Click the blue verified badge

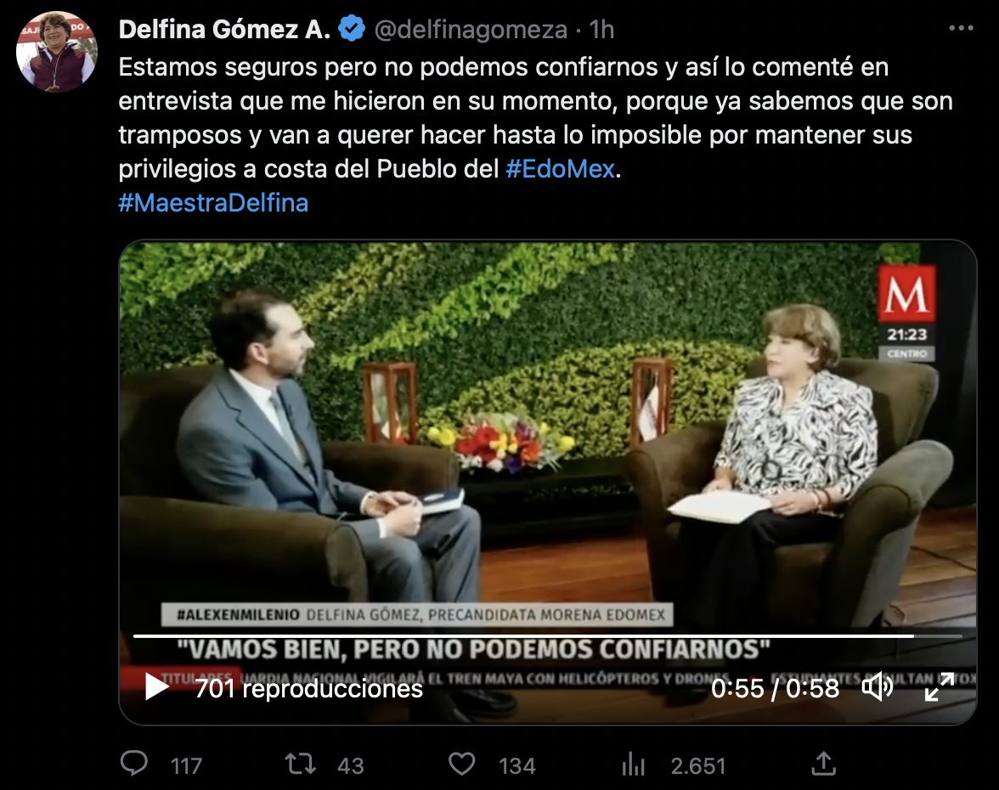[x=352, y=29]
